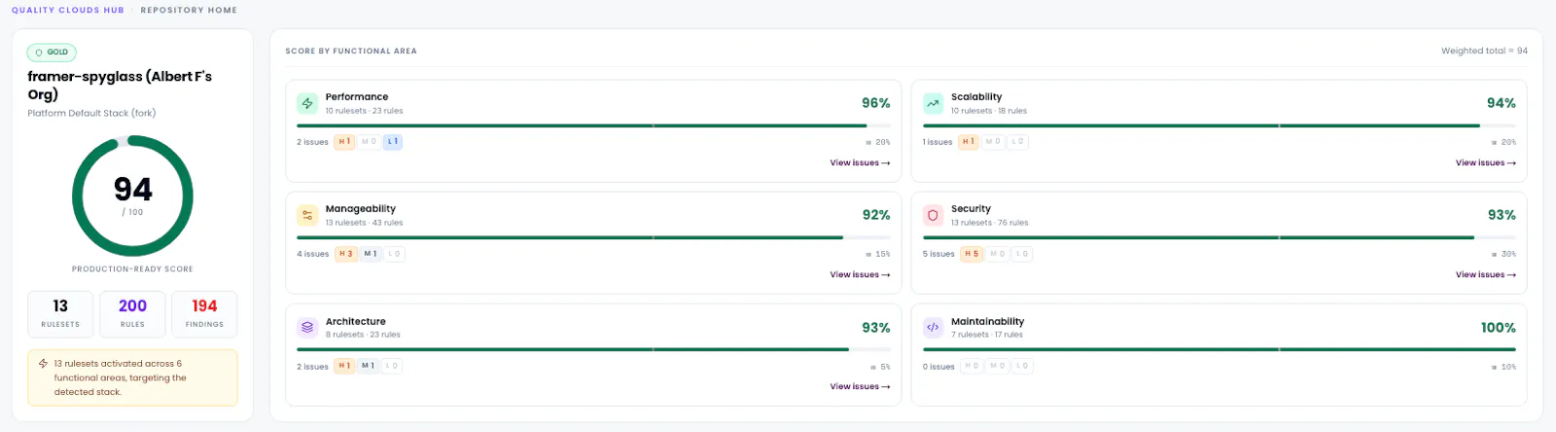Click the Maintainability 100% progress bar

1220,349
